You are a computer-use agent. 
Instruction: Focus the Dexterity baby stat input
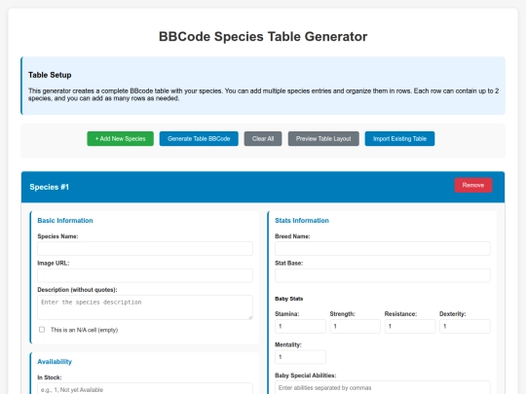465,326
